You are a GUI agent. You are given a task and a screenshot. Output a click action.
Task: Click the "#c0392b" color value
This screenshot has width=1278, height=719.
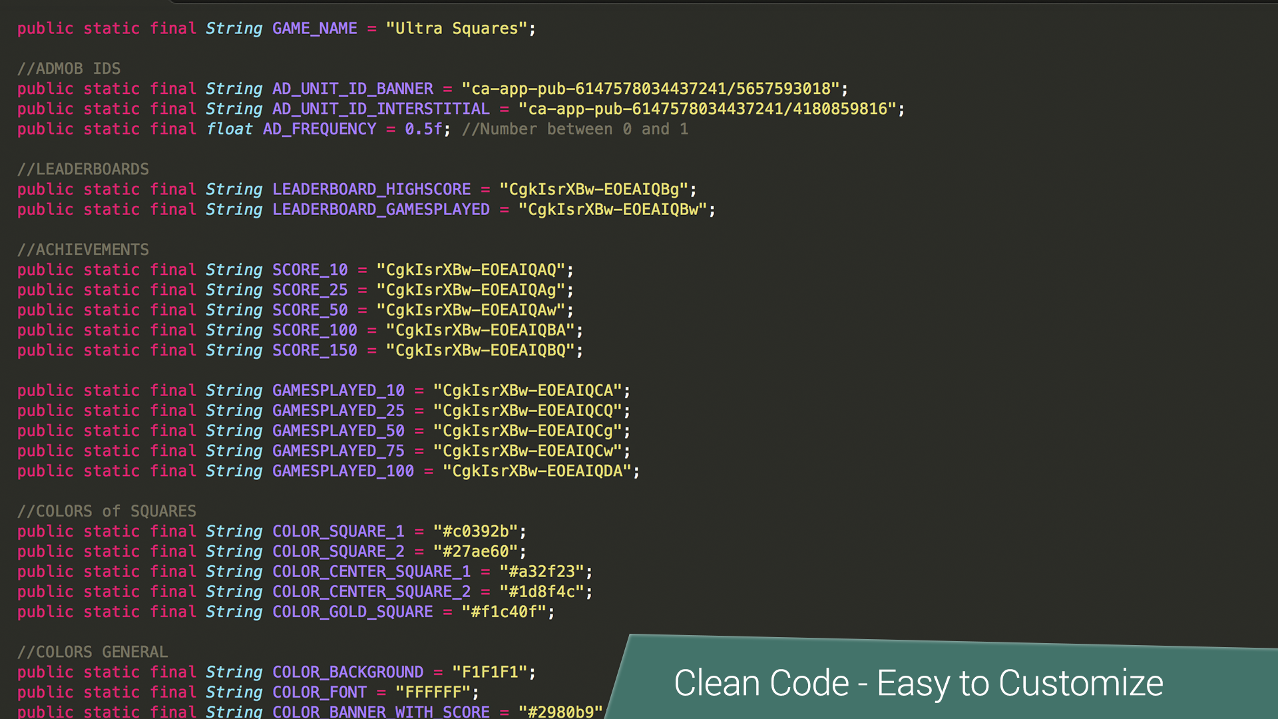click(475, 532)
